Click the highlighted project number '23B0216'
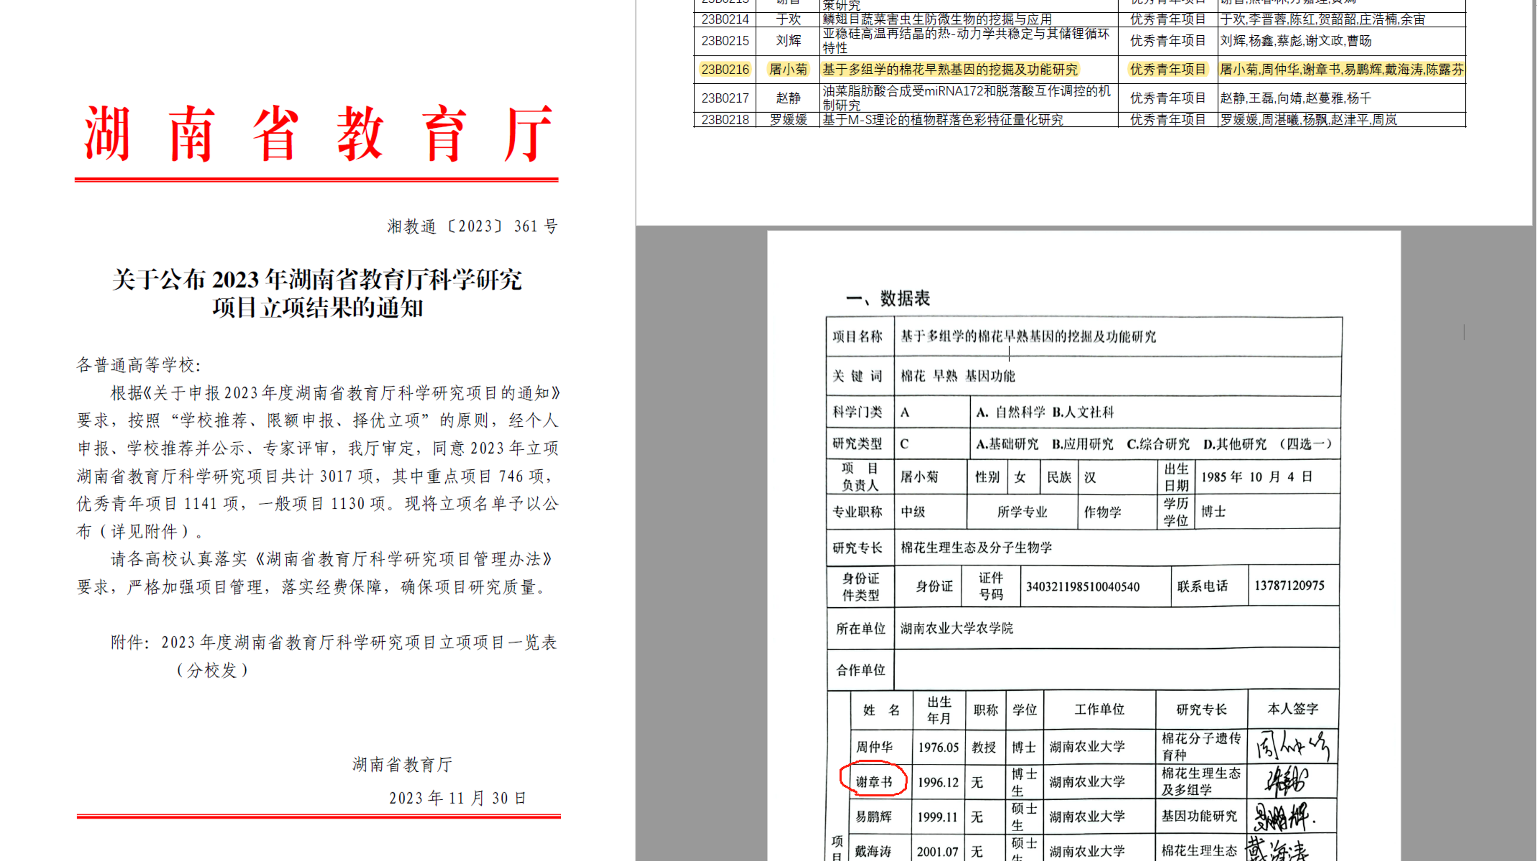The width and height of the screenshot is (1537, 861). click(x=725, y=69)
